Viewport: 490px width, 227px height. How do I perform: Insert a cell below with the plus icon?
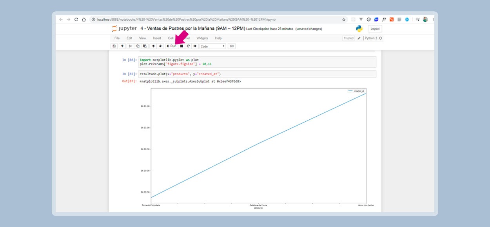tap(122, 46)
